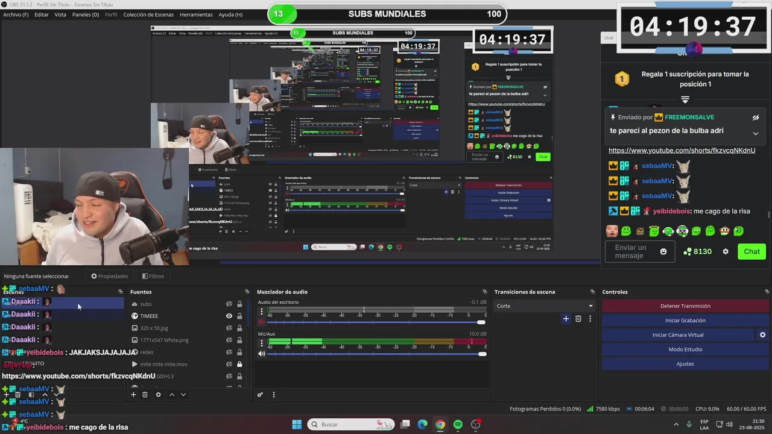
Task: Open the Editar menu
Action: (x=42, y=14)
